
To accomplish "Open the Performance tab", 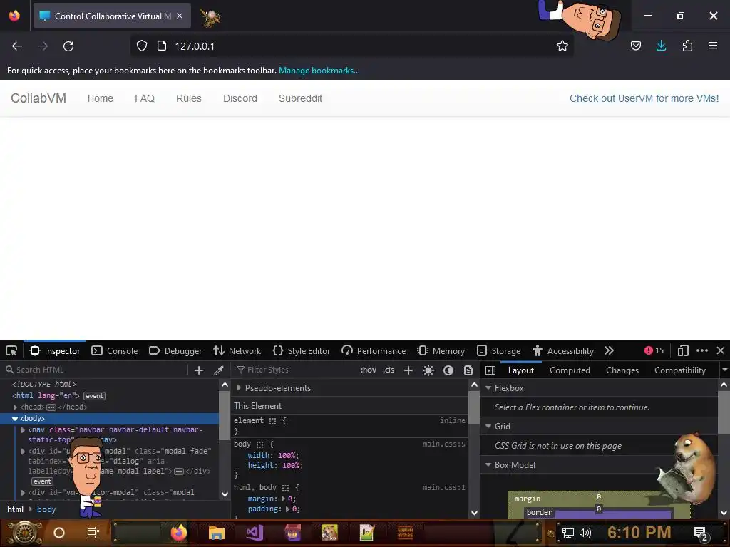I will pos(374,350).
